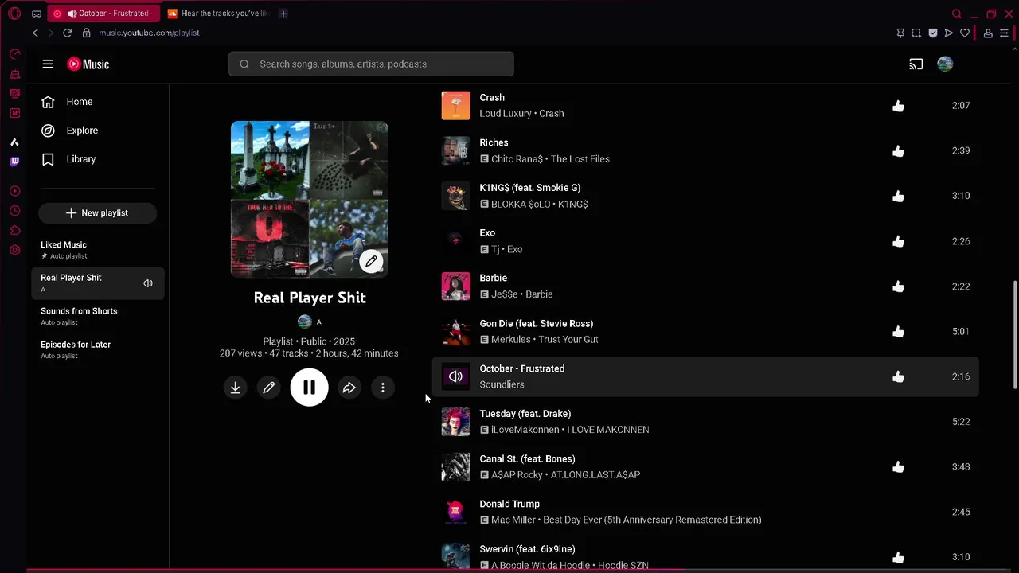This screenshot has height=573, width=1019.
Task: Edit playlist cover via pencil on artwork
Action: pos(371,261)
